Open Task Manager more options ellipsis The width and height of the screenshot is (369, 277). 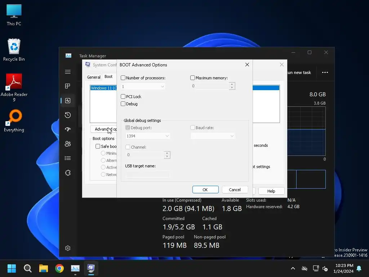click(x=325, y=72)
